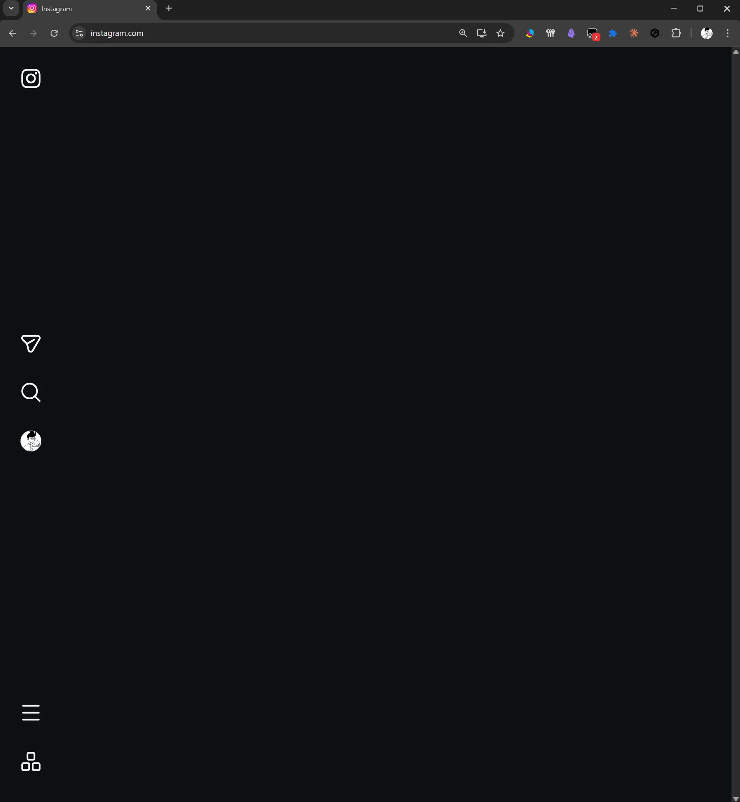740x802 pixels.
Task: Reload the Instagram page
Action: (x=54, y=33)
